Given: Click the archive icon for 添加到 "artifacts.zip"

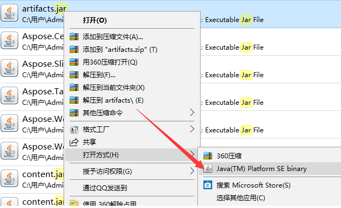Looking at the screenshot, I should pos(74,49).
